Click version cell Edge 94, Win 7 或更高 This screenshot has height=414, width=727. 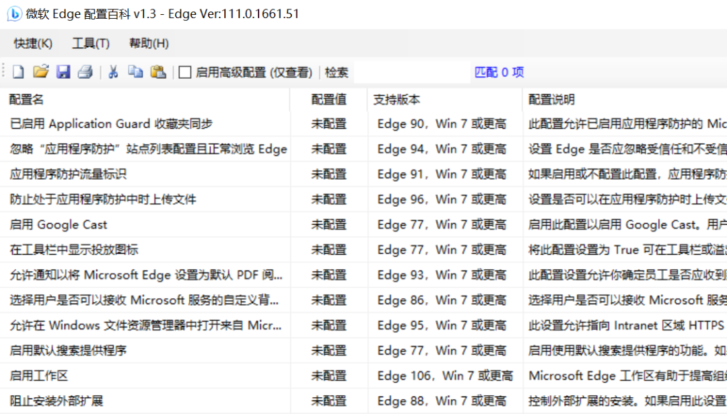pyautogui.click(x=442, y=149)
